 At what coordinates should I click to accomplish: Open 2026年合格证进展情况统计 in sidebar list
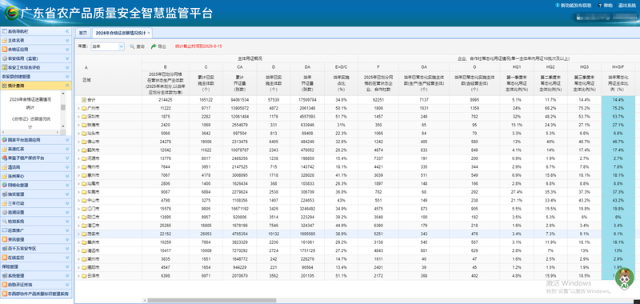coord(30,103)
